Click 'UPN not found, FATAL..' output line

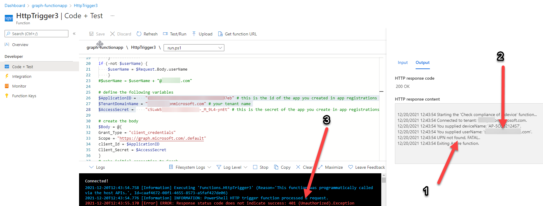439,138
